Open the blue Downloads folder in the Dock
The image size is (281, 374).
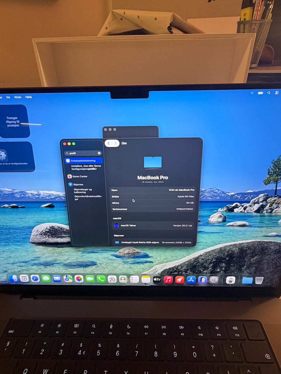point(247,280)
